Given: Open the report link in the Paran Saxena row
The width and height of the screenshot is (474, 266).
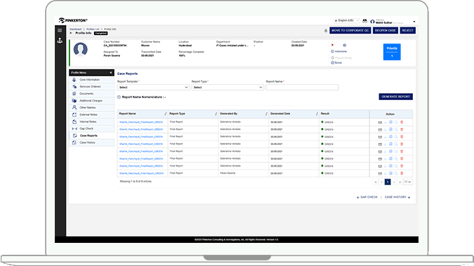Looking at the screenshot, I should coord(141,174).
